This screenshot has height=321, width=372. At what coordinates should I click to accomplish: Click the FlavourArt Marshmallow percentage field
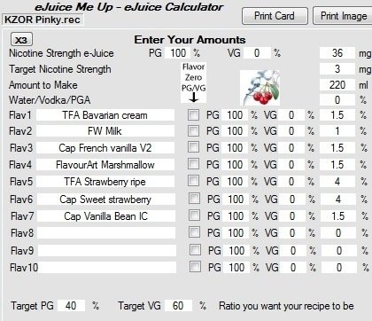click(x=337, y=165)
